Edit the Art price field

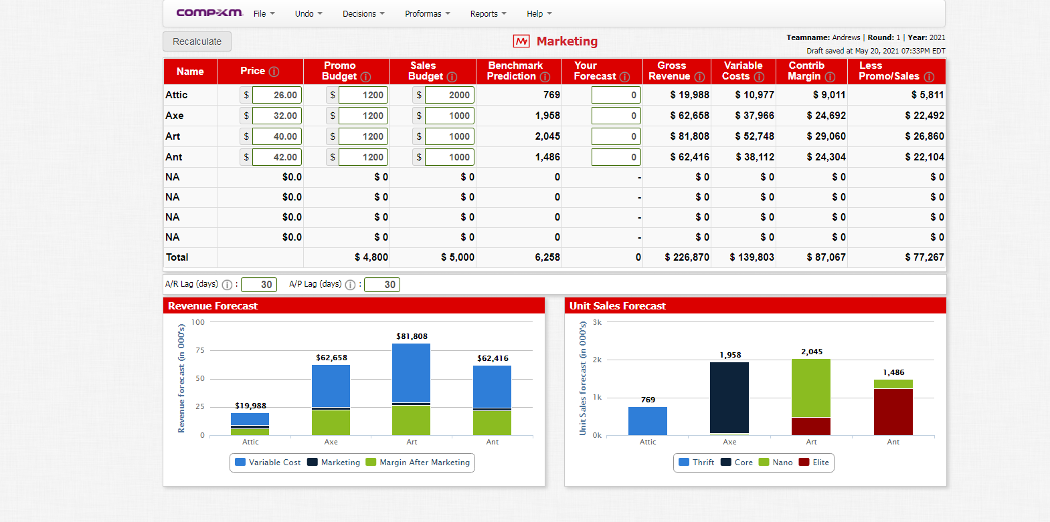pyautogui.click(x=277, y=136)
